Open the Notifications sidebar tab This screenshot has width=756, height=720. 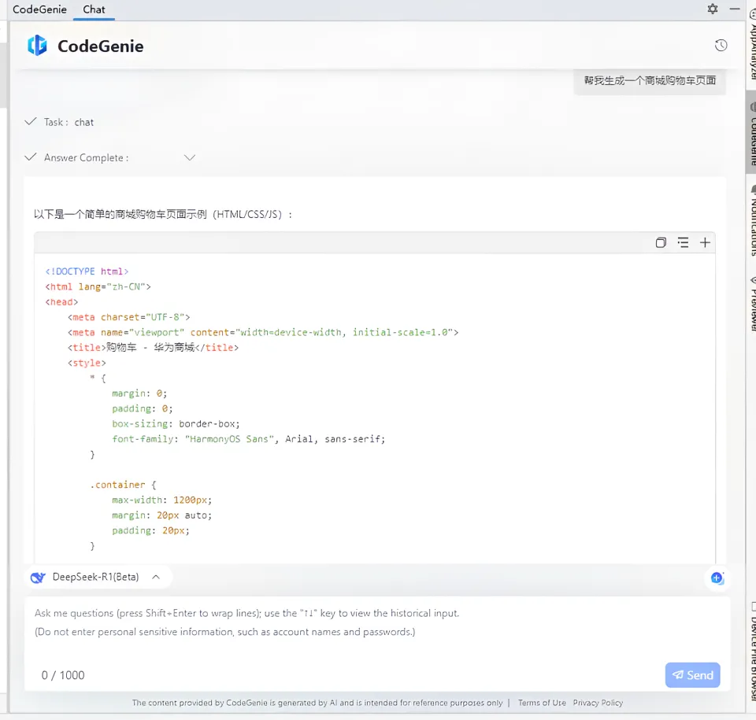click(x=751, y=221)
